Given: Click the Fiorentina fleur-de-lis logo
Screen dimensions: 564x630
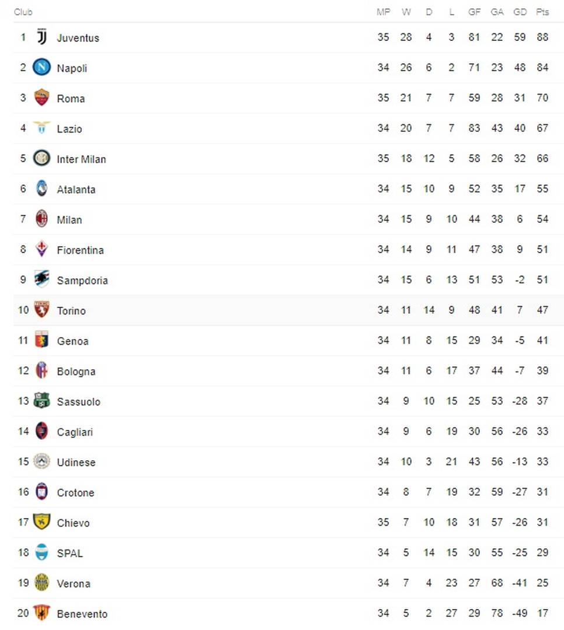Looking at the screenshot, I should pos(41,249).
